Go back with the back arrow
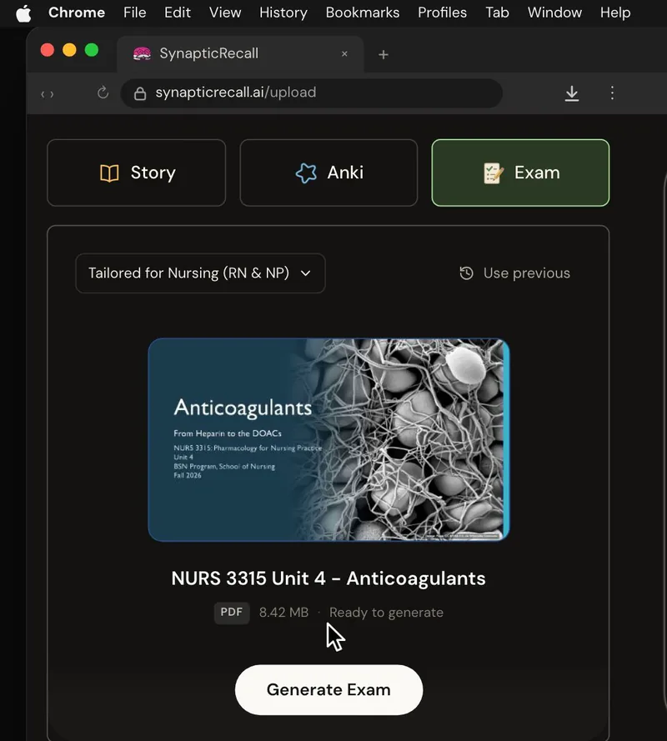The width and height of the screenshot is (667, 741). coord(43,94)
